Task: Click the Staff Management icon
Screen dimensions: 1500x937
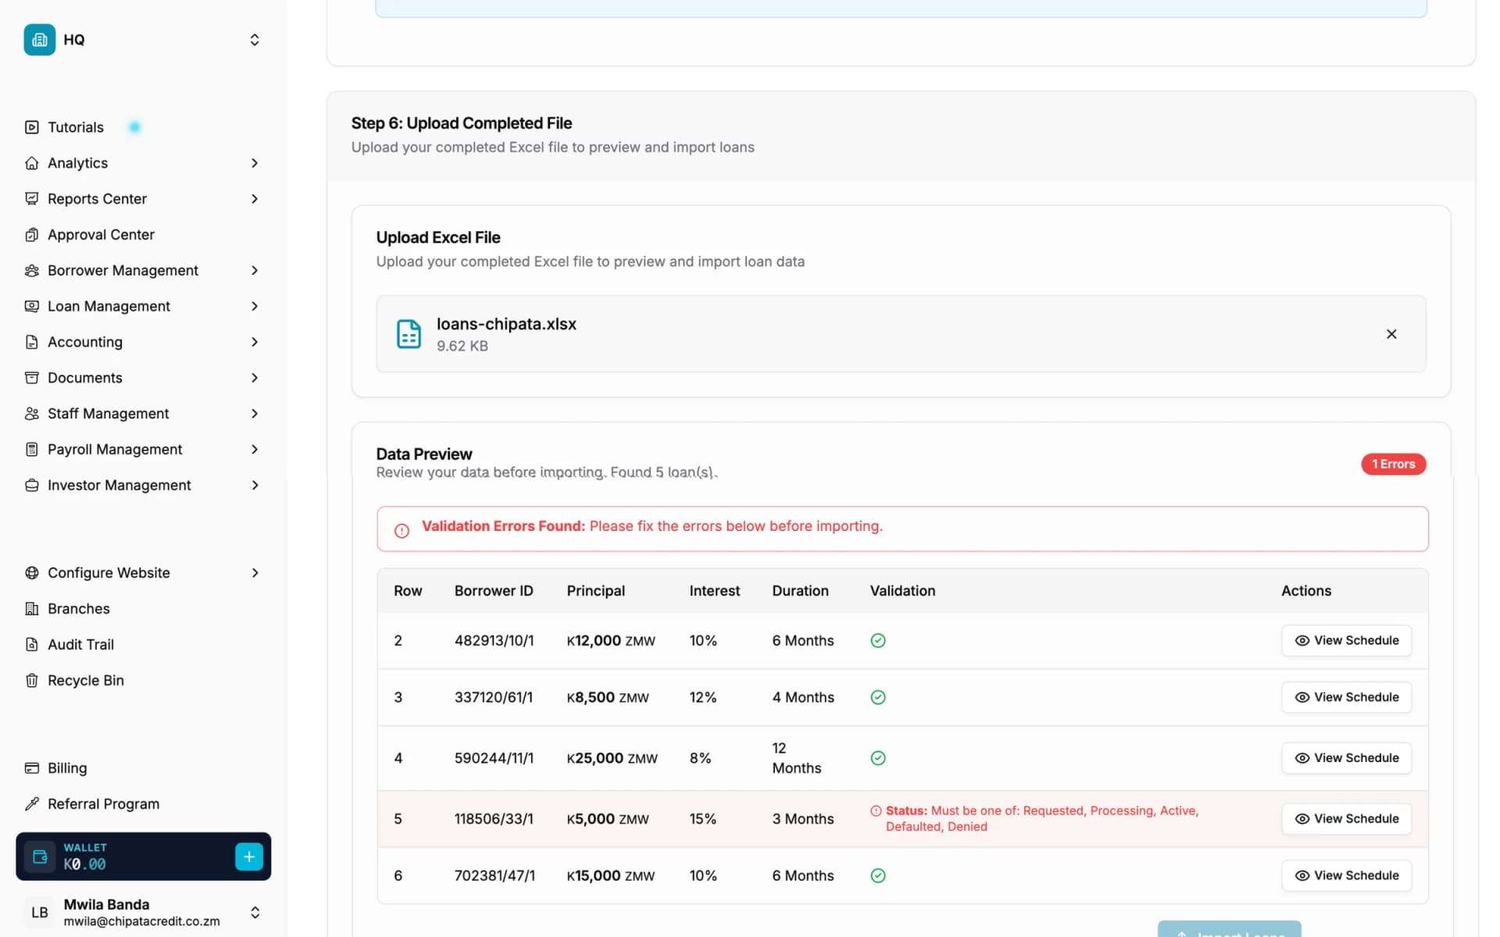Action: pos(31,414)
